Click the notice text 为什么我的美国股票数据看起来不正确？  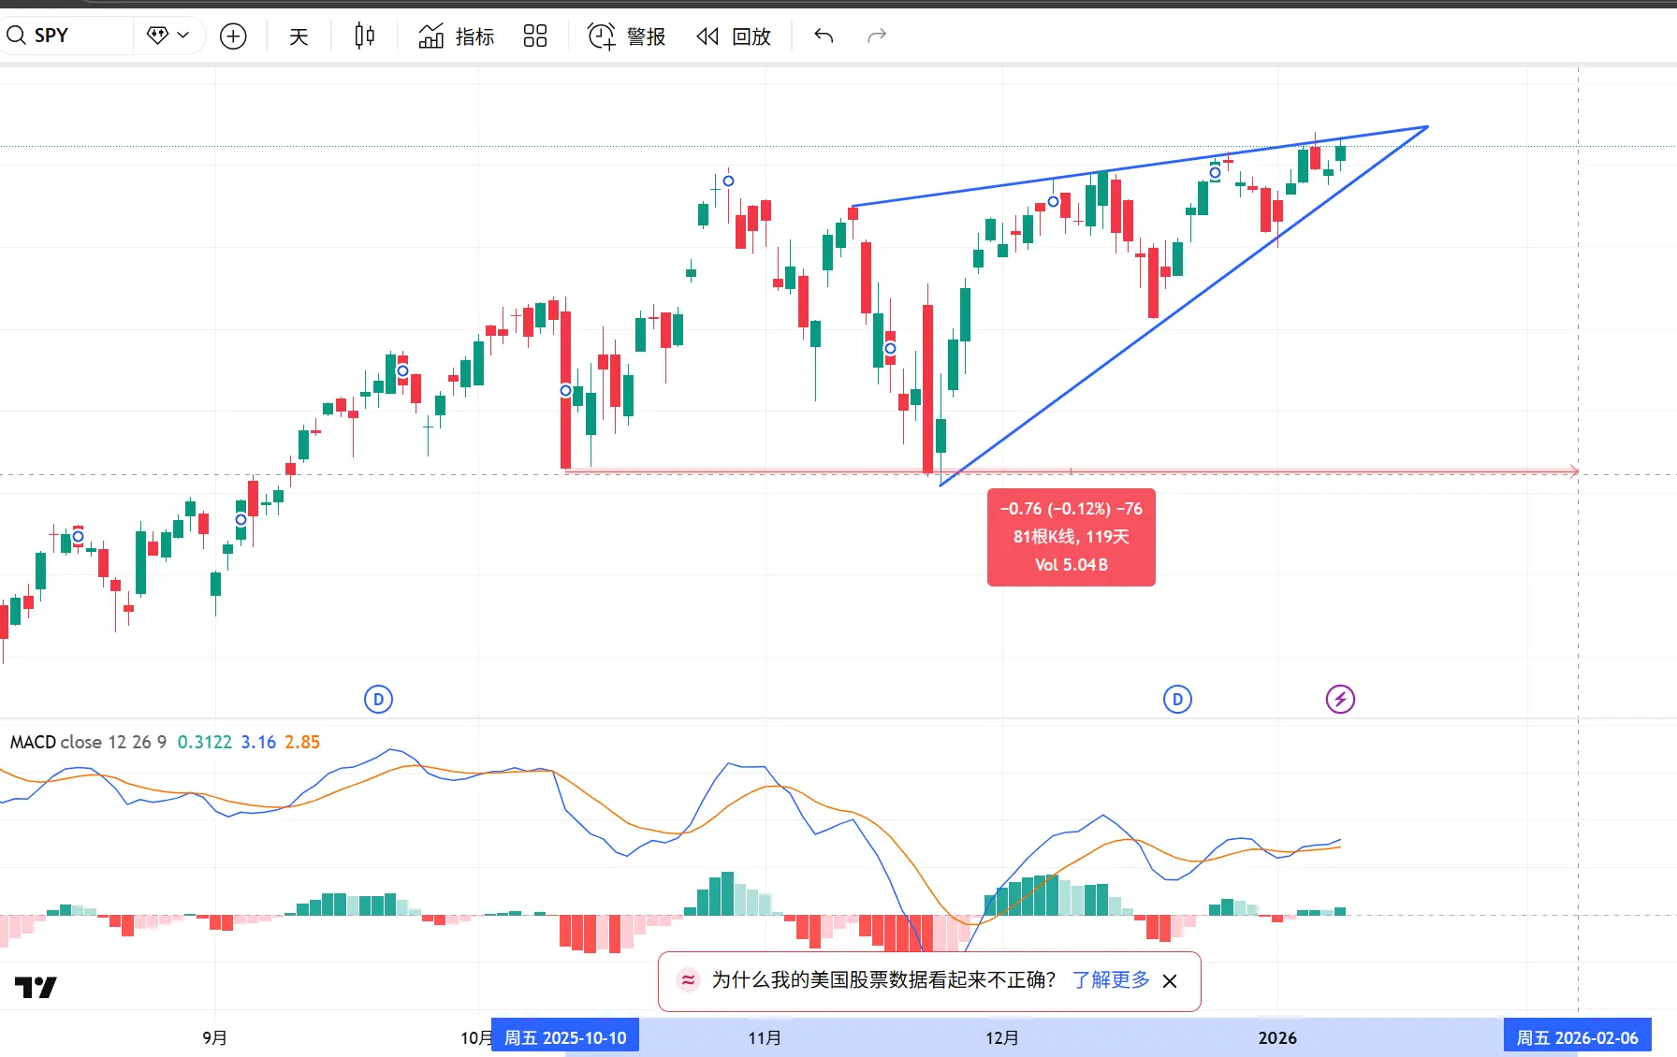click(883, 979)
